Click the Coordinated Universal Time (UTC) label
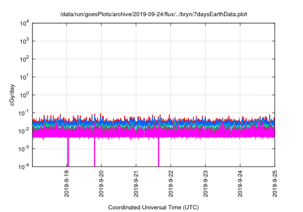This screenshot has width=303, height=212. (x=153, y=207)
